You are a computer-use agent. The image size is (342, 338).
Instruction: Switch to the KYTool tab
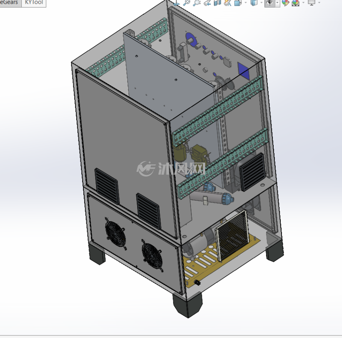click(34, 3)
